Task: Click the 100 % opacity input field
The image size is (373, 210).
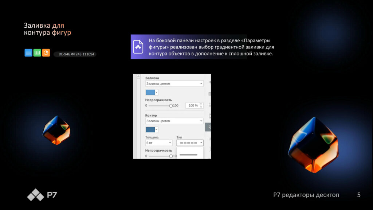Action: [192, 105]
